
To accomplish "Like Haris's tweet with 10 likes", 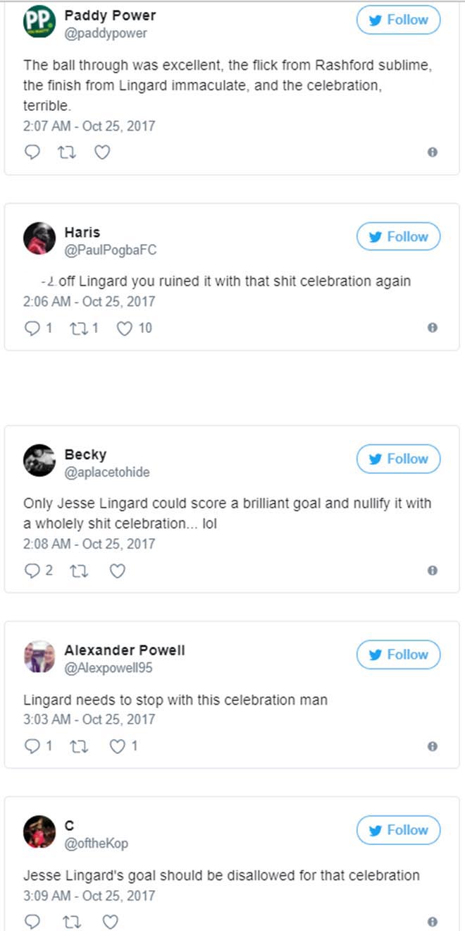I will point(125,328).
